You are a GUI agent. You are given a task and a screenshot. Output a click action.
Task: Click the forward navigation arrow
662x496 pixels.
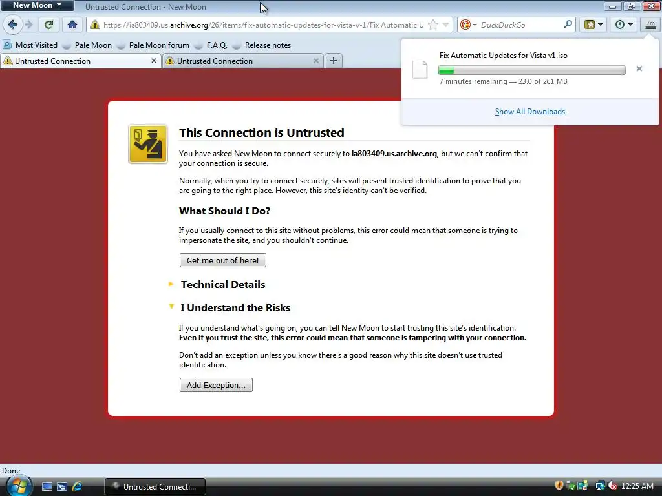tap(28, 25)
